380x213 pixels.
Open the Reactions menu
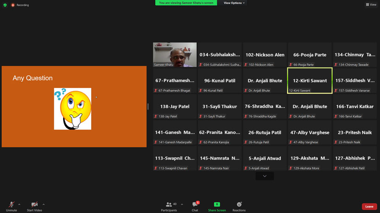pos(239,206)
